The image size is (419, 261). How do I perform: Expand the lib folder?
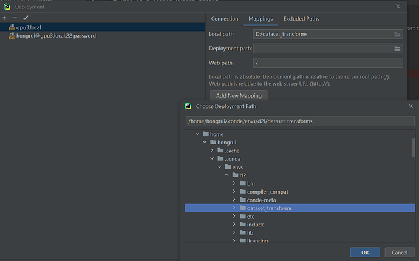tap(234, 232)
